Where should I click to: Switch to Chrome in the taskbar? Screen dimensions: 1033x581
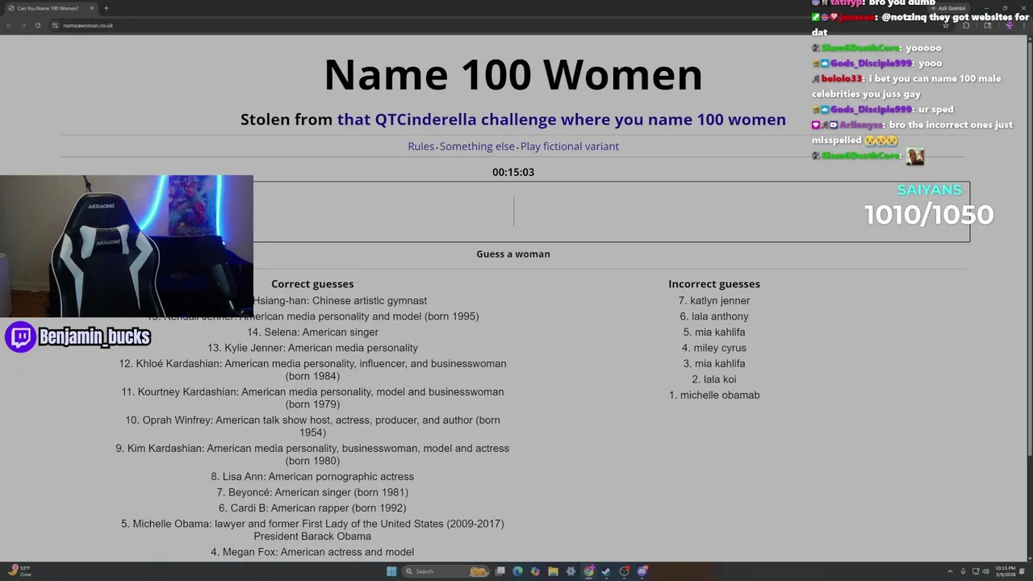click(588, 571)
